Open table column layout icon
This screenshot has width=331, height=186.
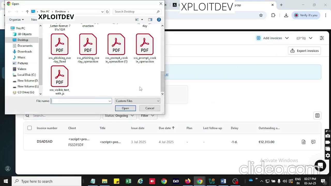(x=317, y=115)
